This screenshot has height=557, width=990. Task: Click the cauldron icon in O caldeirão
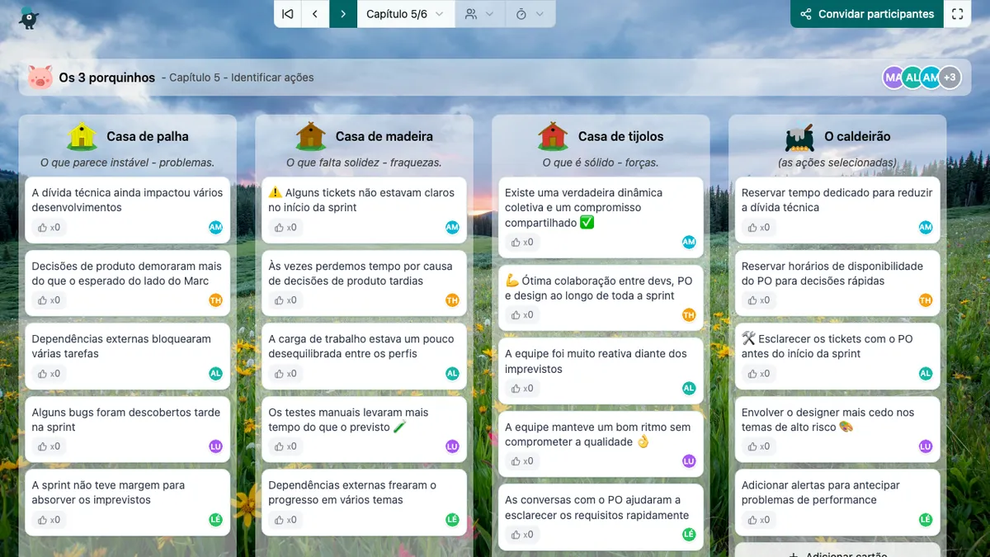click(799, 136)
